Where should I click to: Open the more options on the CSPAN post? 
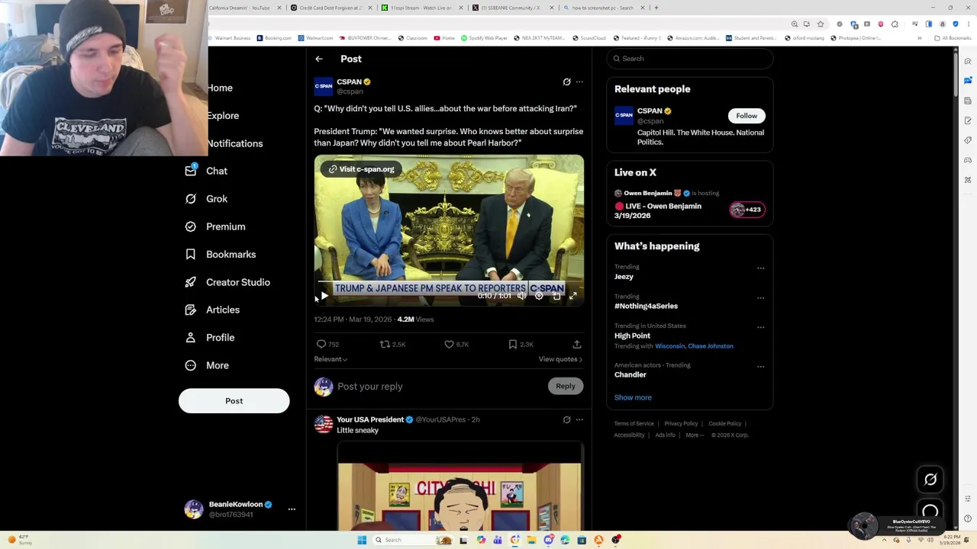pyautogui.click(x=579, y=82)
